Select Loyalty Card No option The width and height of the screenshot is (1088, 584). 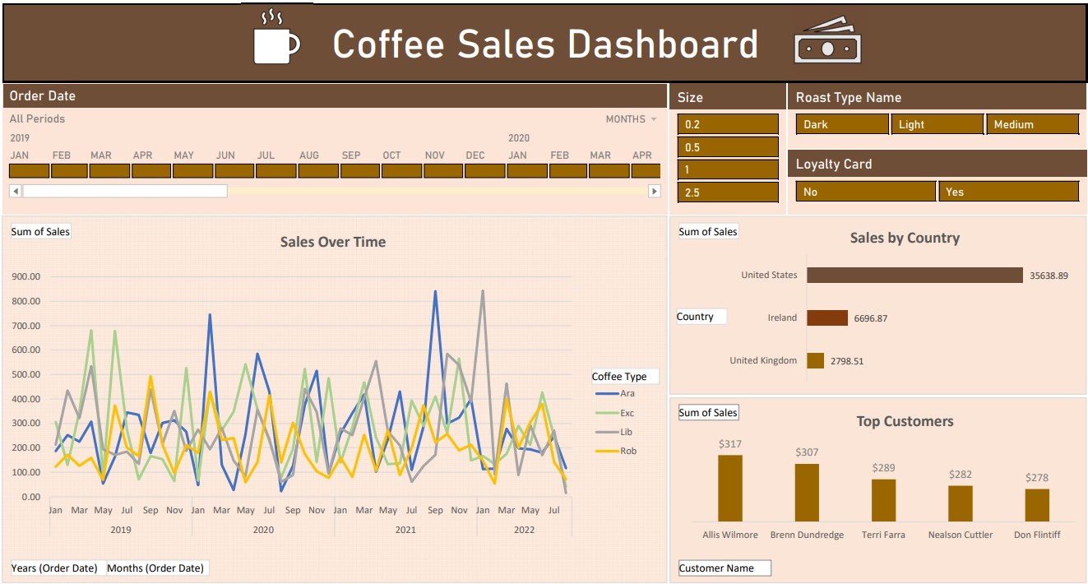click(x=866, y=192)
